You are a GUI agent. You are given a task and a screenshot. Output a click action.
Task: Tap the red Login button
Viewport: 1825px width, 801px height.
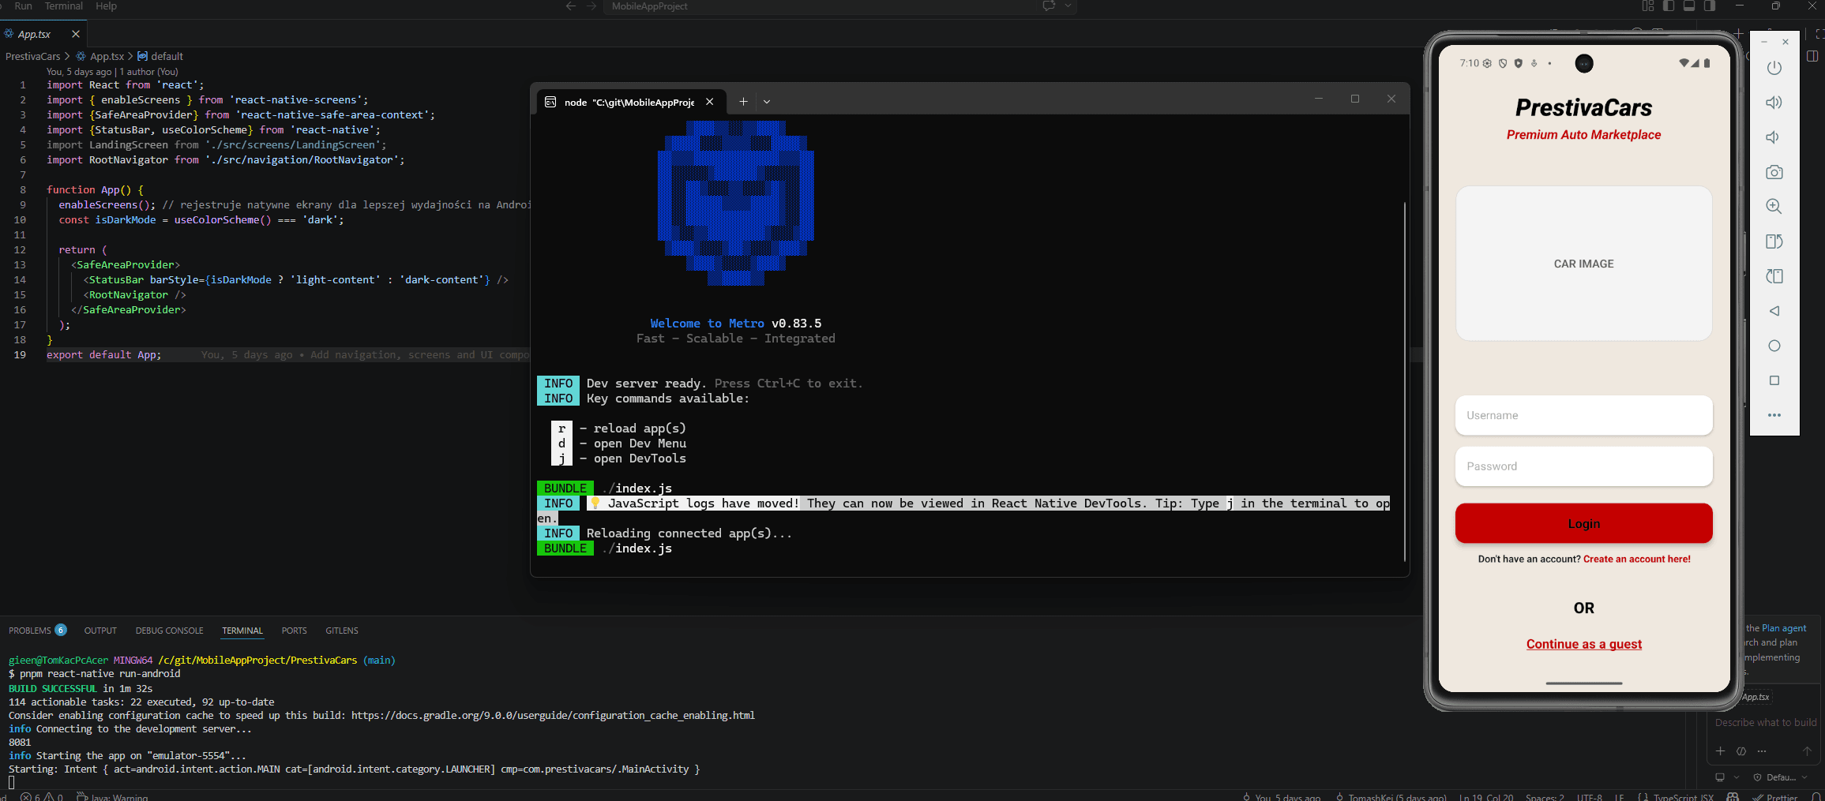pyautogui.click(x=1583, y=523)
